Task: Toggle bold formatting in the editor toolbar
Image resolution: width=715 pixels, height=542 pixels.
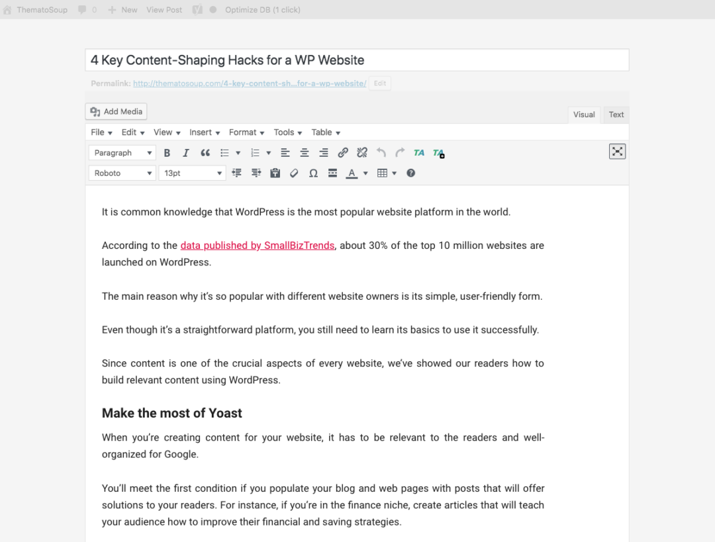Action: (167, 153)
